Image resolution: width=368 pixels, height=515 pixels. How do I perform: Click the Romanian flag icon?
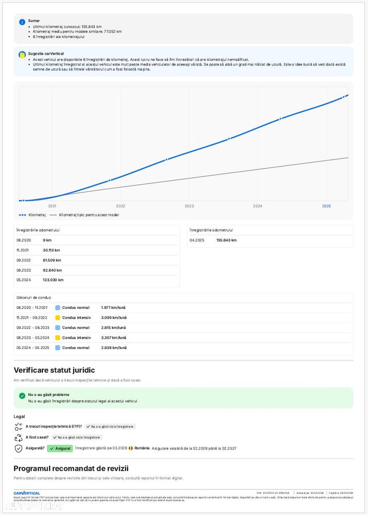click(x=131, y=448)
